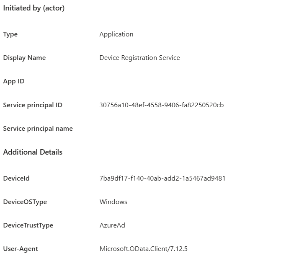Click the "Windows" OS type value
281x256 pixels.
(113, 202)
